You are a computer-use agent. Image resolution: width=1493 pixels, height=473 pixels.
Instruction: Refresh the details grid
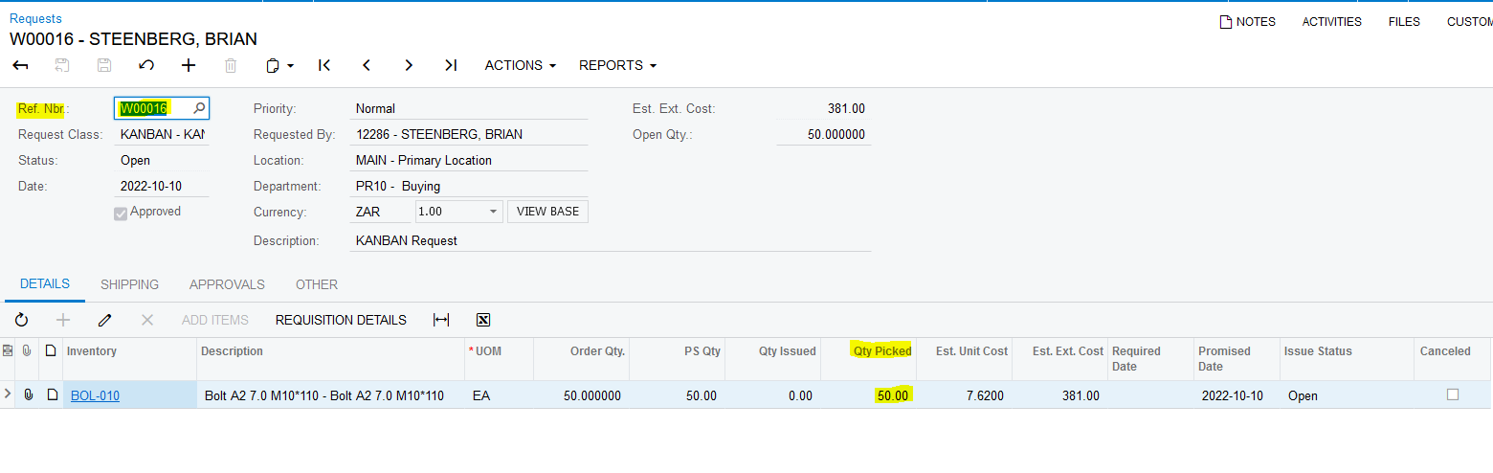pyautogui.click(x=21, y=320)
